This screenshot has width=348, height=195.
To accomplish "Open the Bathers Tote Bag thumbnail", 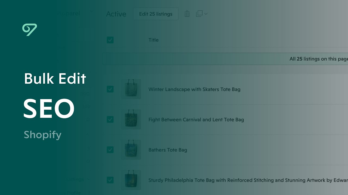I will point(131,150).
